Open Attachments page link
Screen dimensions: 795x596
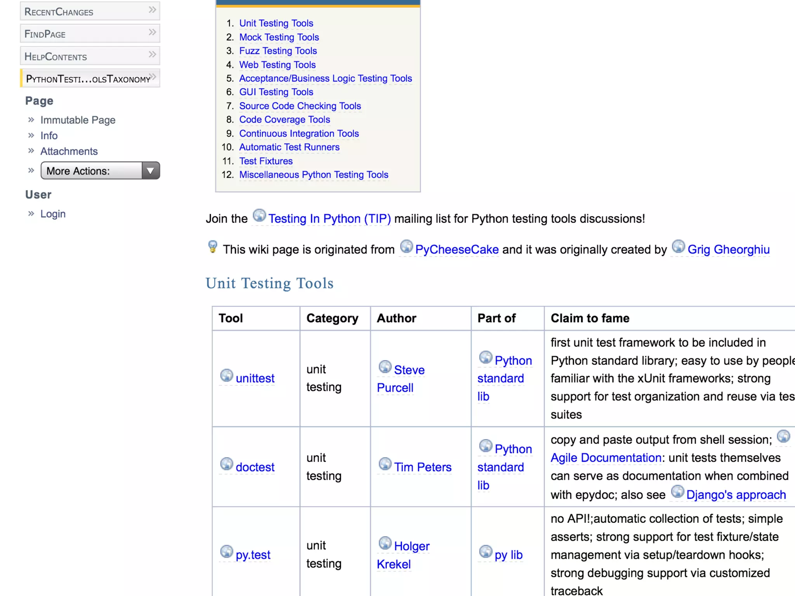tap(69, 151)
